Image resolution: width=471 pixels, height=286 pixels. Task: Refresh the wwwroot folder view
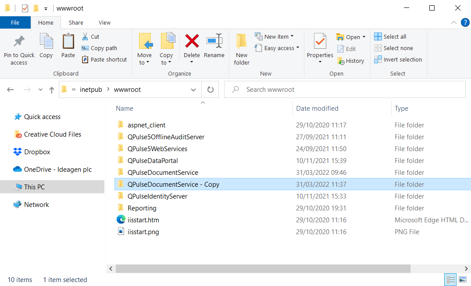pyautogui.click(x=210, y=90)
